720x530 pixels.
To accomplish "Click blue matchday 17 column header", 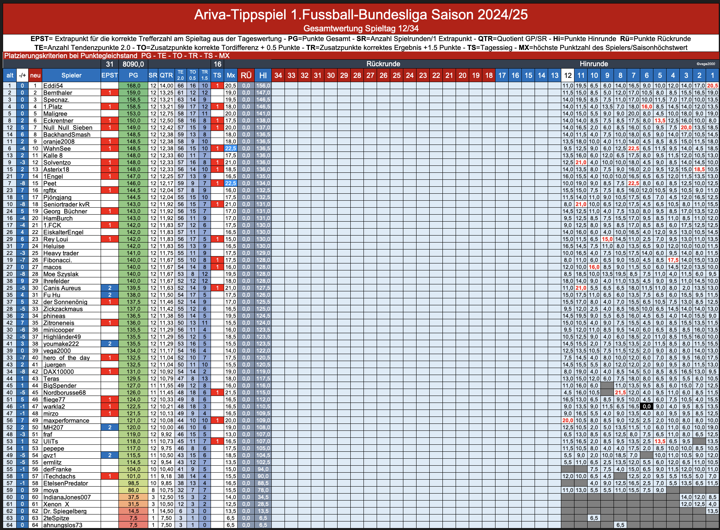I will coord(502,76).
